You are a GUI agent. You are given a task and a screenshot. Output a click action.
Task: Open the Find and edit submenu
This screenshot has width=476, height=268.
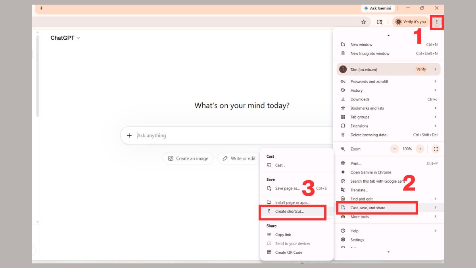388,199
